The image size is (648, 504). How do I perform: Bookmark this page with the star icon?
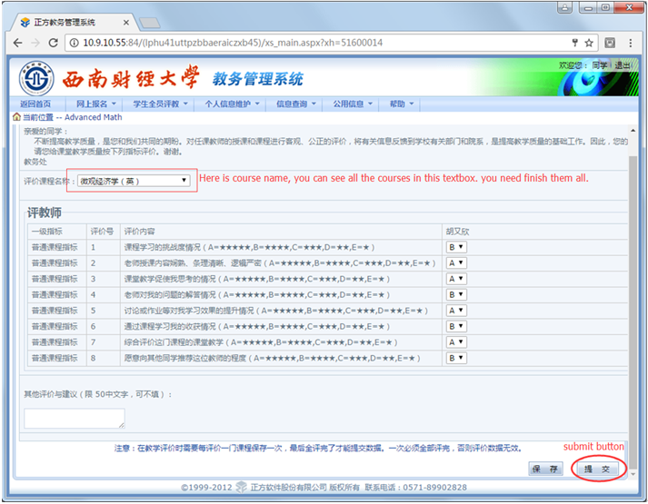[589, 43]
